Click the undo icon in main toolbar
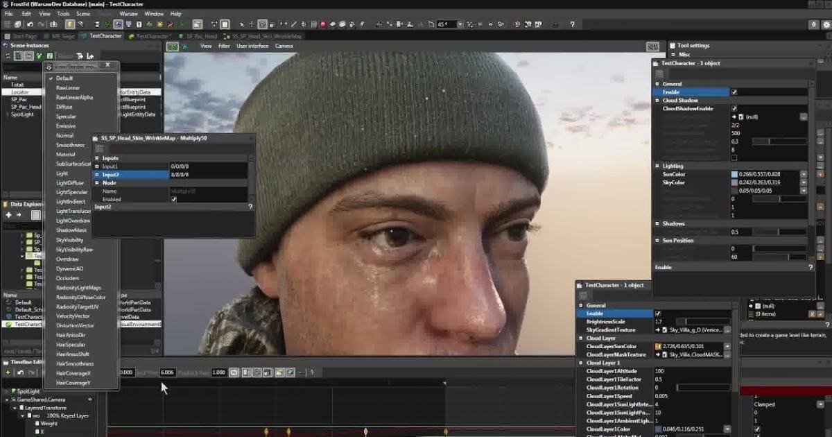This screenshot has height=437, width=832. 31,24
